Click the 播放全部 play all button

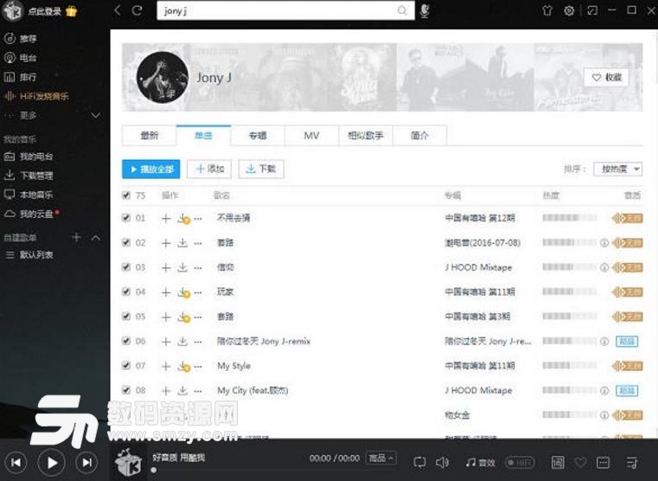[x=151, y=170]
